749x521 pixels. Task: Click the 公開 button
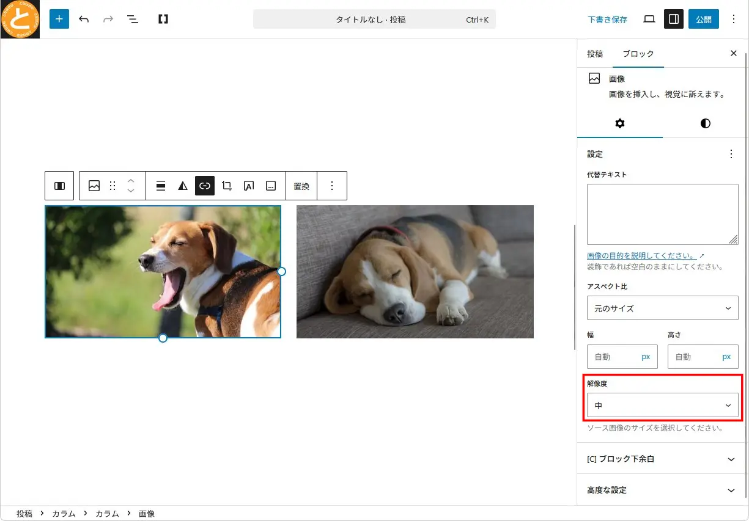click(x=703, y=19)
